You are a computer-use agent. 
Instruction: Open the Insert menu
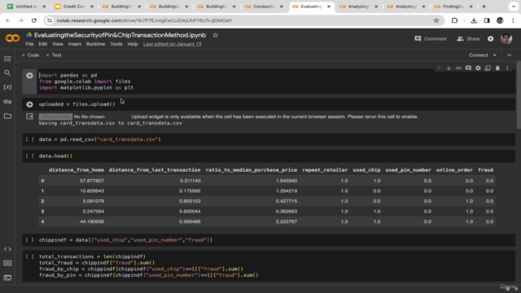74,44
